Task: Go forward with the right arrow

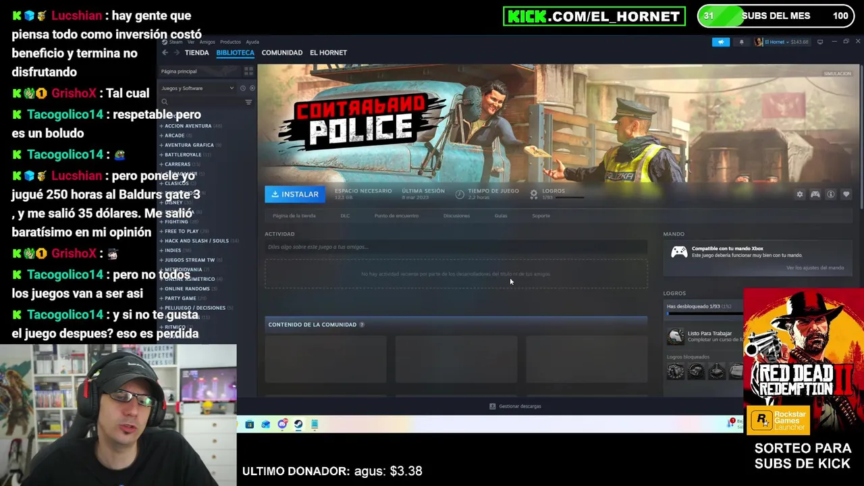Action: [x=176, y=53]
